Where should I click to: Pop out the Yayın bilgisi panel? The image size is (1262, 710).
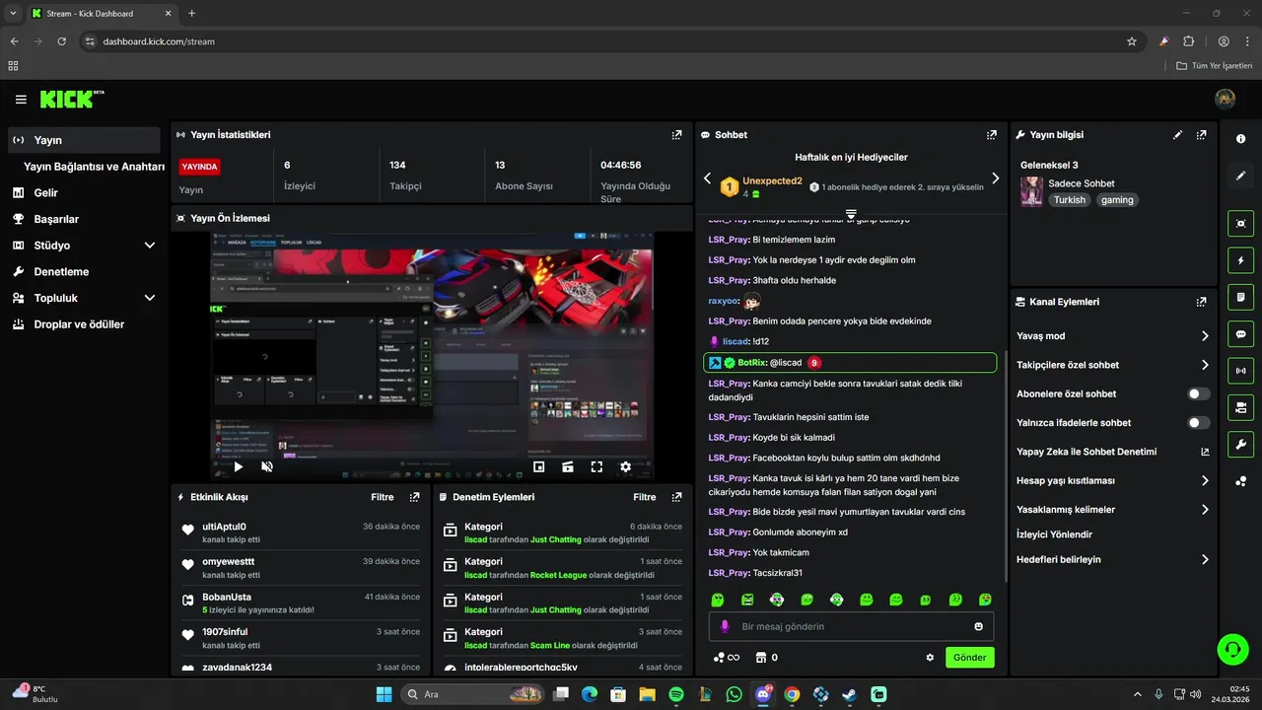point(1201,135)
